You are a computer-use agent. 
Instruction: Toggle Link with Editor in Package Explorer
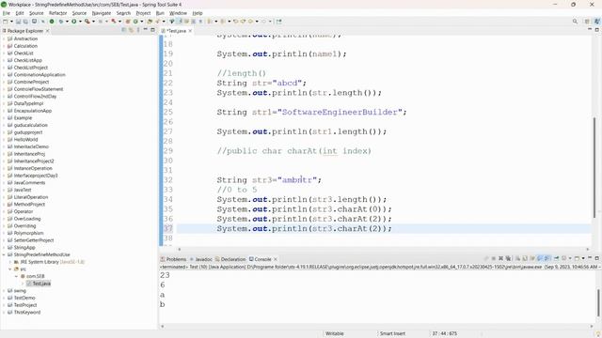131,30
